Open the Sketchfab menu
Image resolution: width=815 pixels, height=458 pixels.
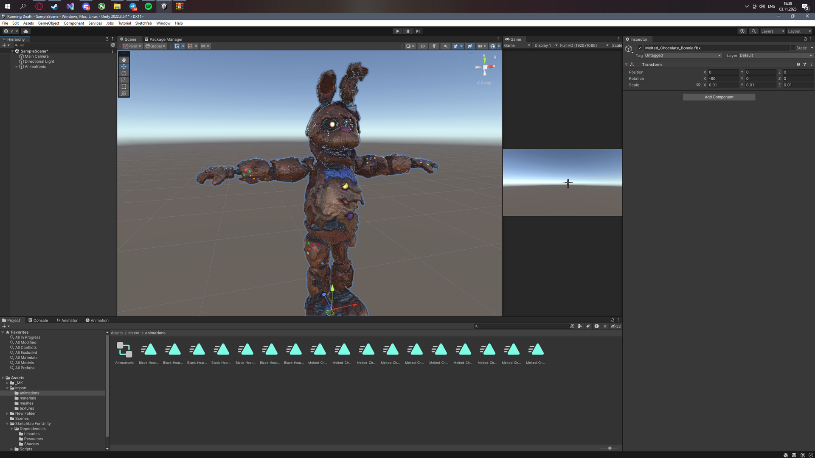coord(143,23)
